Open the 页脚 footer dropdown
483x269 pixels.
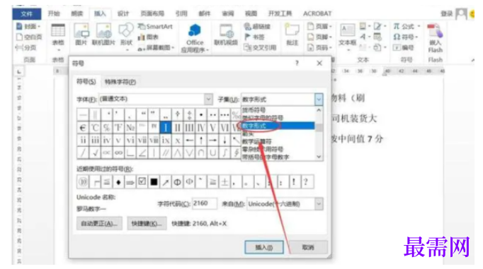tap(319, 37)
